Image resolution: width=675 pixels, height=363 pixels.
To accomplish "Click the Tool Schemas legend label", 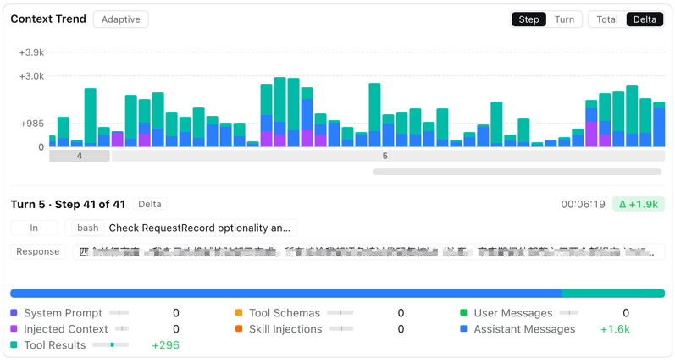I will (x=285, y=313).
